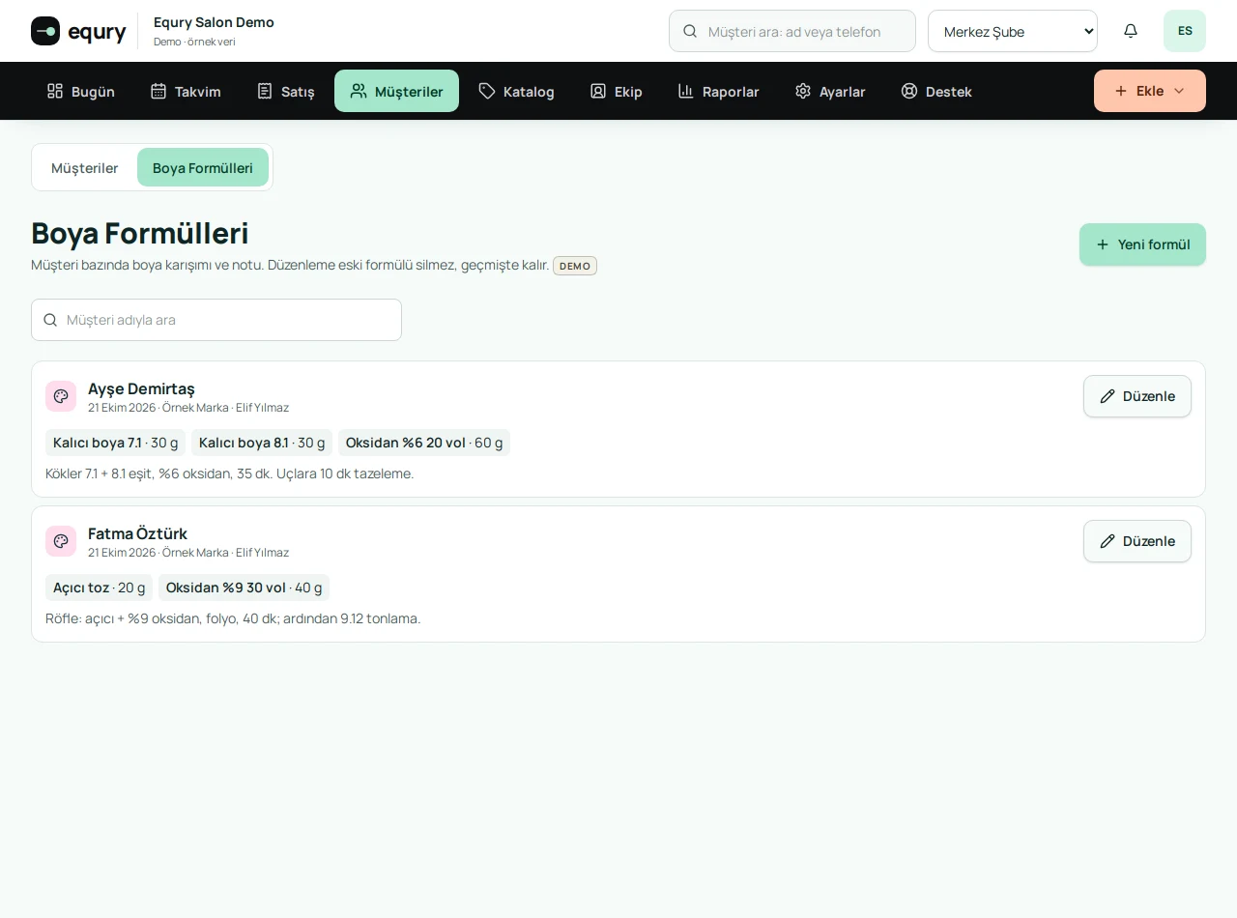Click the Fatma Öztürk customer name

137,533
